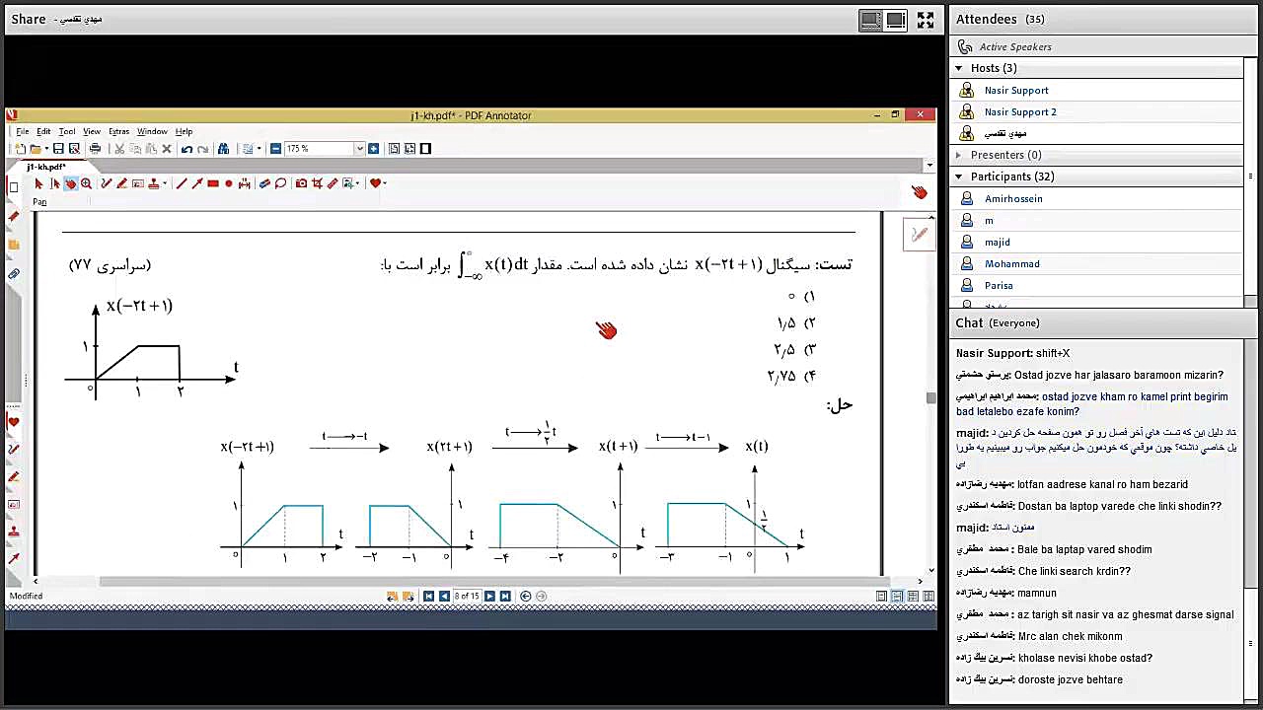Select the Rectangle shape tool
1263x710 pixels.
(213, 183)
